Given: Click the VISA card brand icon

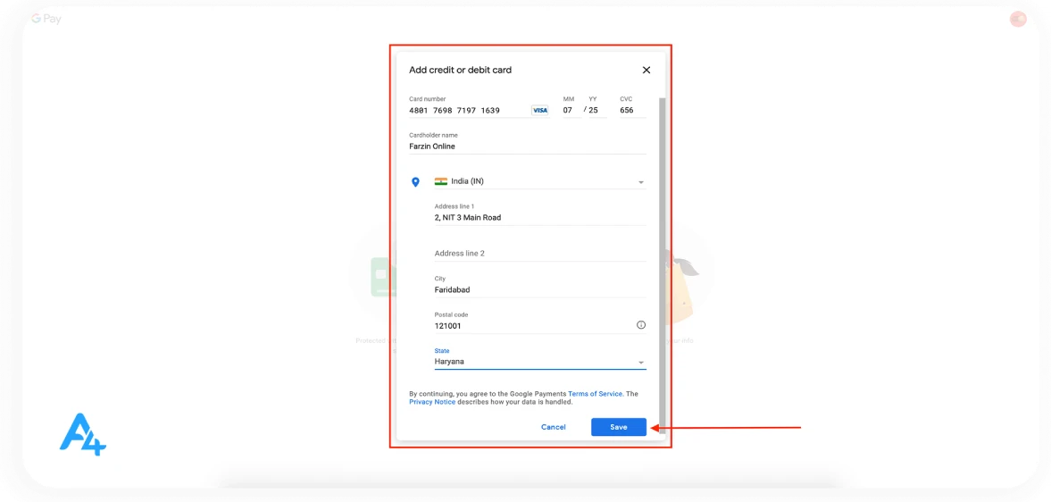Looking at the screenshot, I should pyautogui.click(x=539, y=111).
